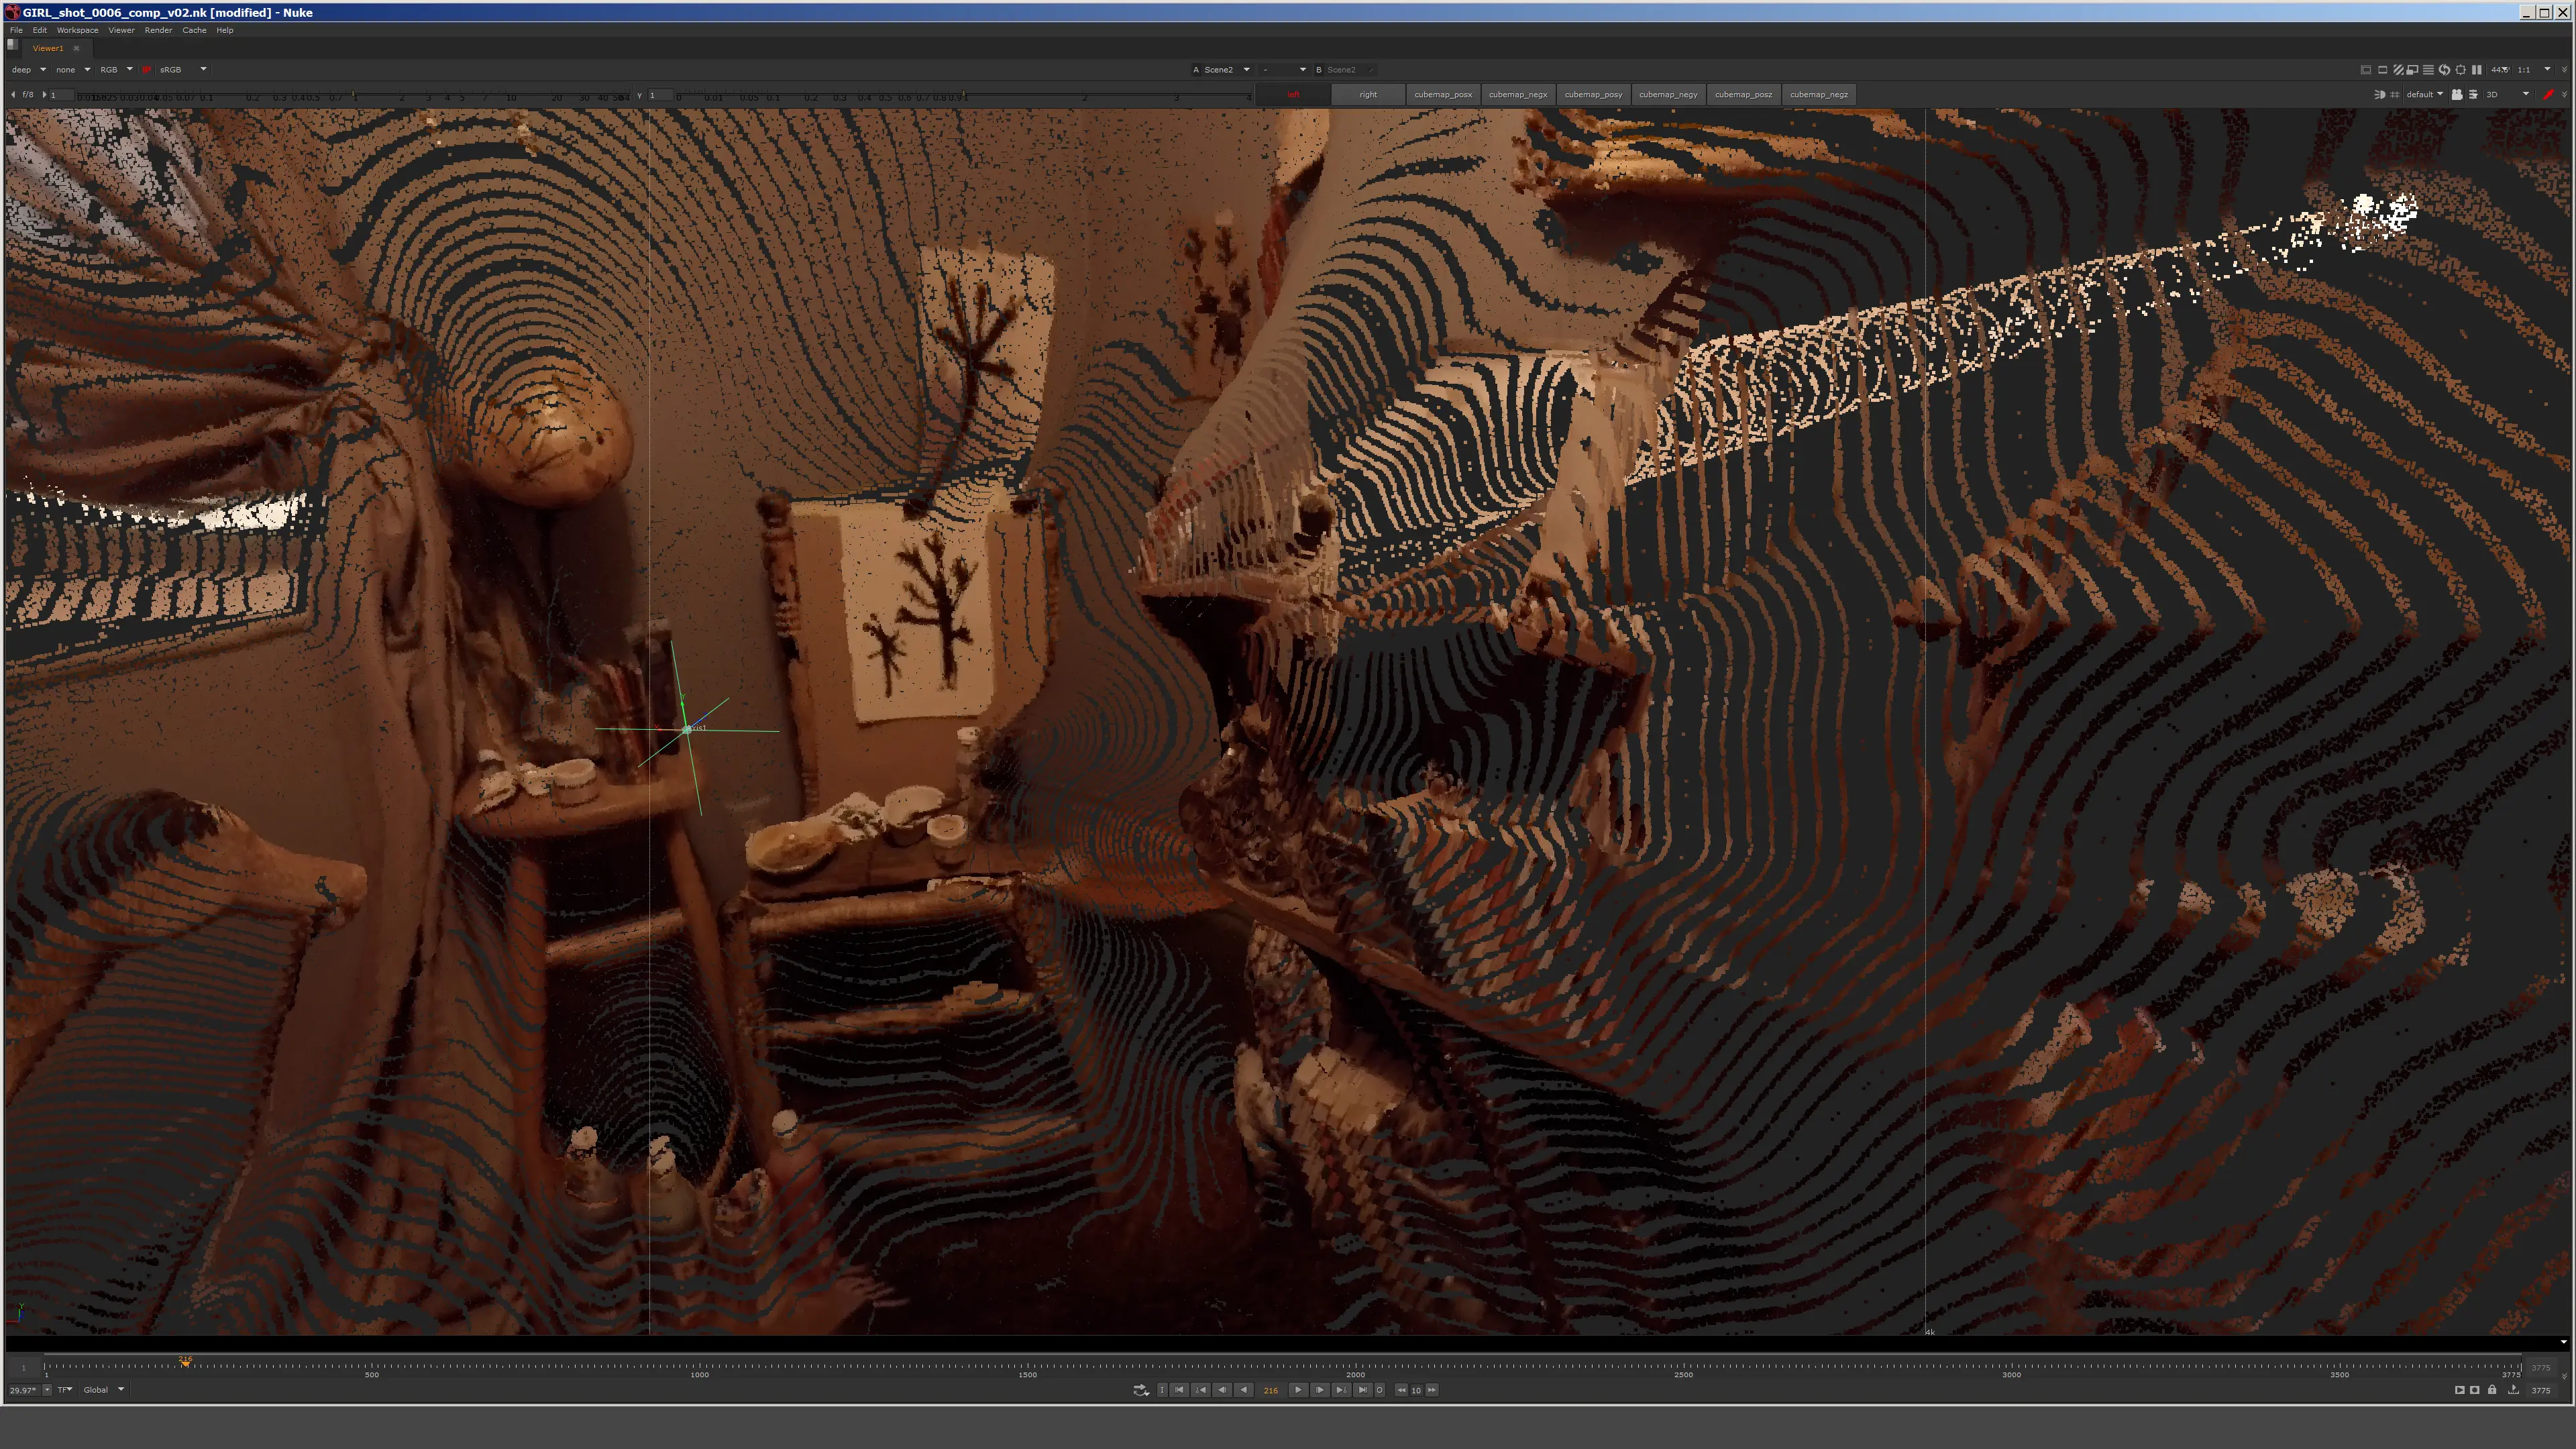Select the cubemap_negz view
The image size is (2576, 1449).
(1819, 95)
